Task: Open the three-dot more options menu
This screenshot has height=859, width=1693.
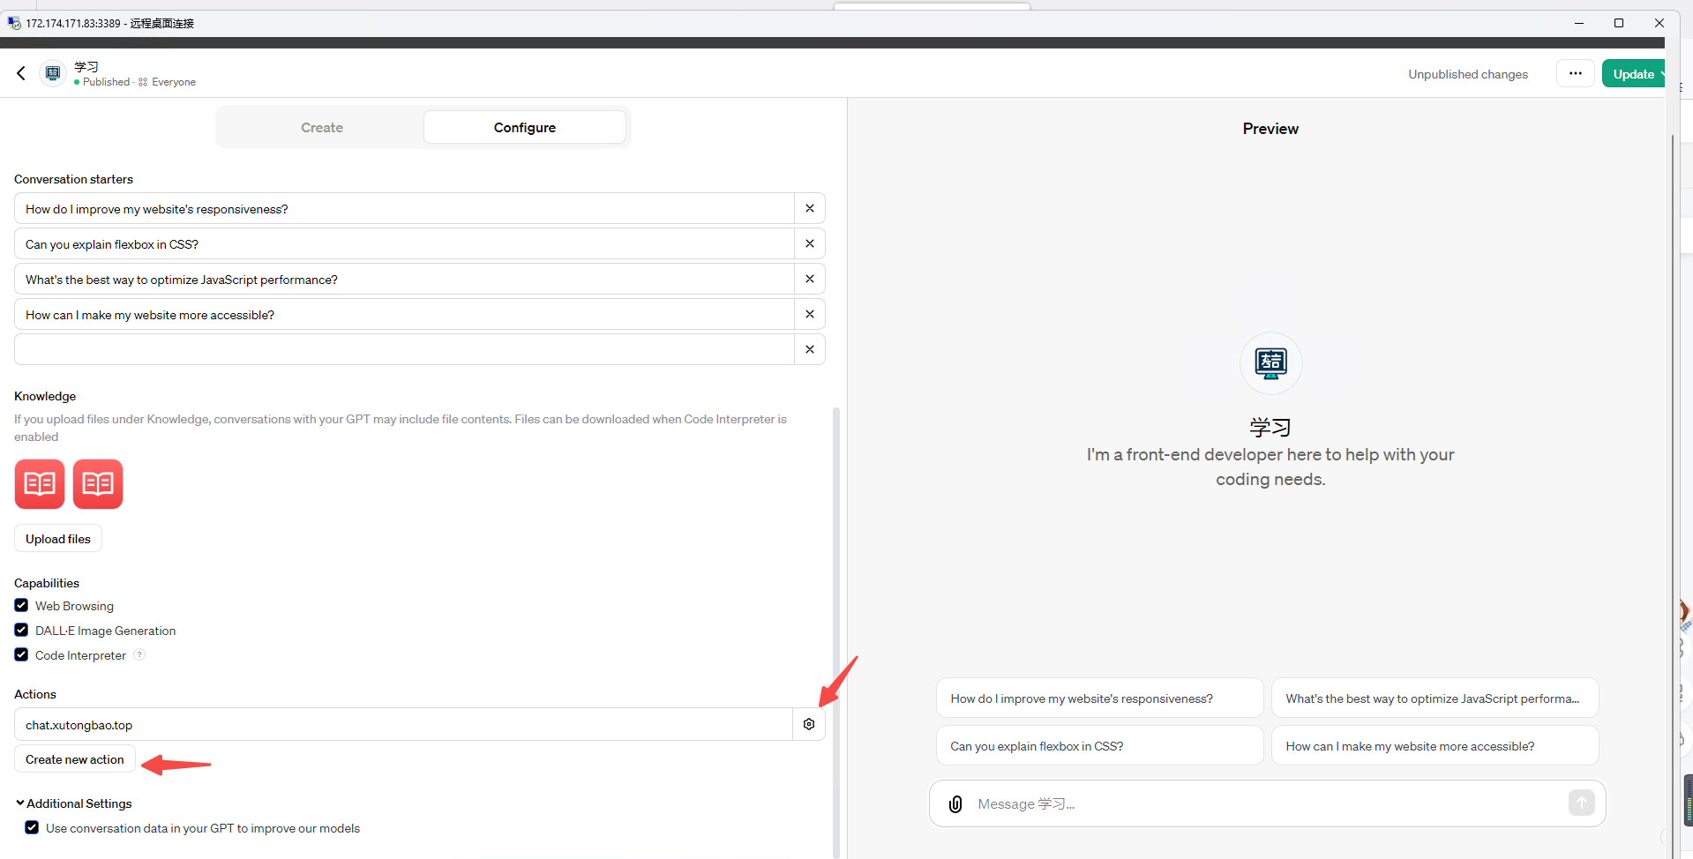Action: tap(1575, 74)
